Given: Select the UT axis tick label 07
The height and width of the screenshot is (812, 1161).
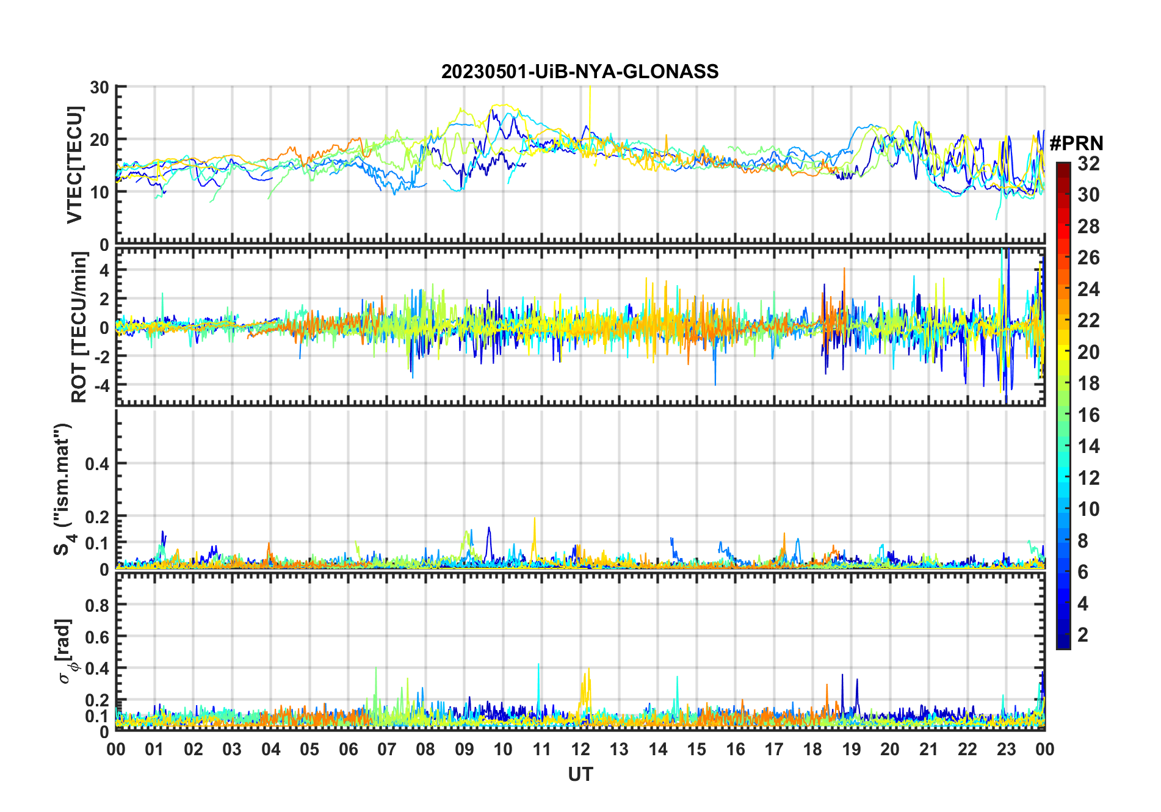Looking at the screenshot, I should coord(387,749).
